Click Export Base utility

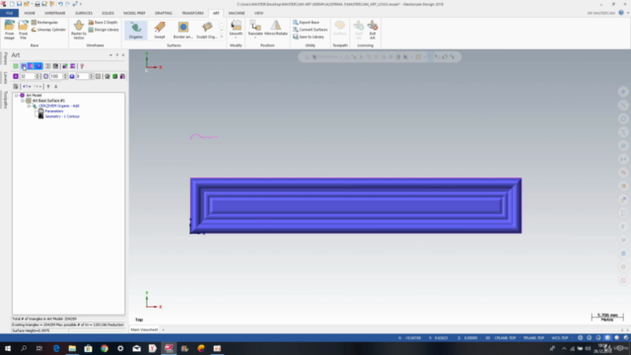(307, 23)
